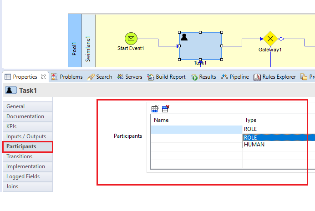This screenshot has width=315, height=211.
Task: Select the Swimlane1 header in the diagram
Action: pyautogui.click(x=89, y=41)
